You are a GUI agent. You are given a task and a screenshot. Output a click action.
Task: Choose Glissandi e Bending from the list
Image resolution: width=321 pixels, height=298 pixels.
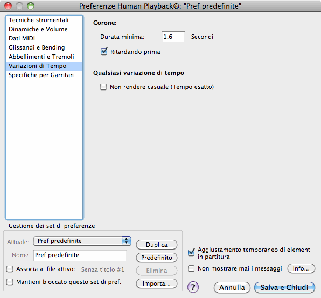[44, 47]
